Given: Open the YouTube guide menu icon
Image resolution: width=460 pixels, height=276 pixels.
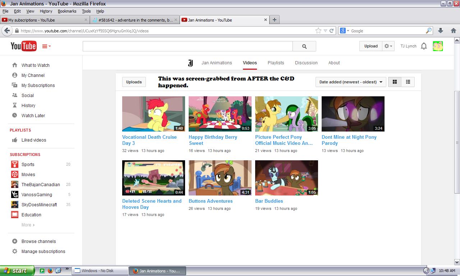Looking at the screenshot, I should coord(46,46).
